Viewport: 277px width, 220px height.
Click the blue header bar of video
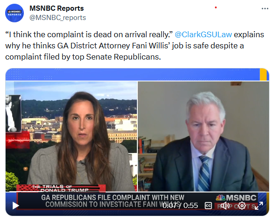pos(133,74)
